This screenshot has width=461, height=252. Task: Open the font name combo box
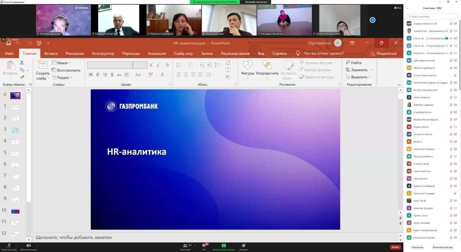tap(110, 65)
